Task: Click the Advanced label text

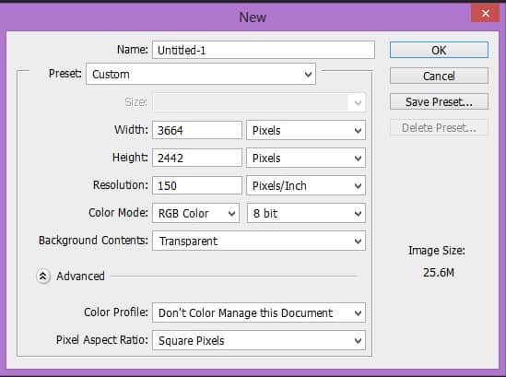Action: click(x=80, y=277)
